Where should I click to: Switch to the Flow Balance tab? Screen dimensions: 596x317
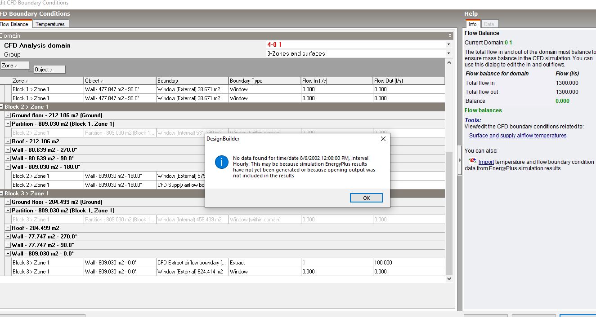pos(13,24)
